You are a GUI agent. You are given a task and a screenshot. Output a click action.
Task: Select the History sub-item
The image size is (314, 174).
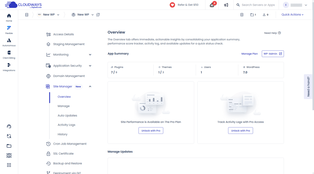pos(63,134)
